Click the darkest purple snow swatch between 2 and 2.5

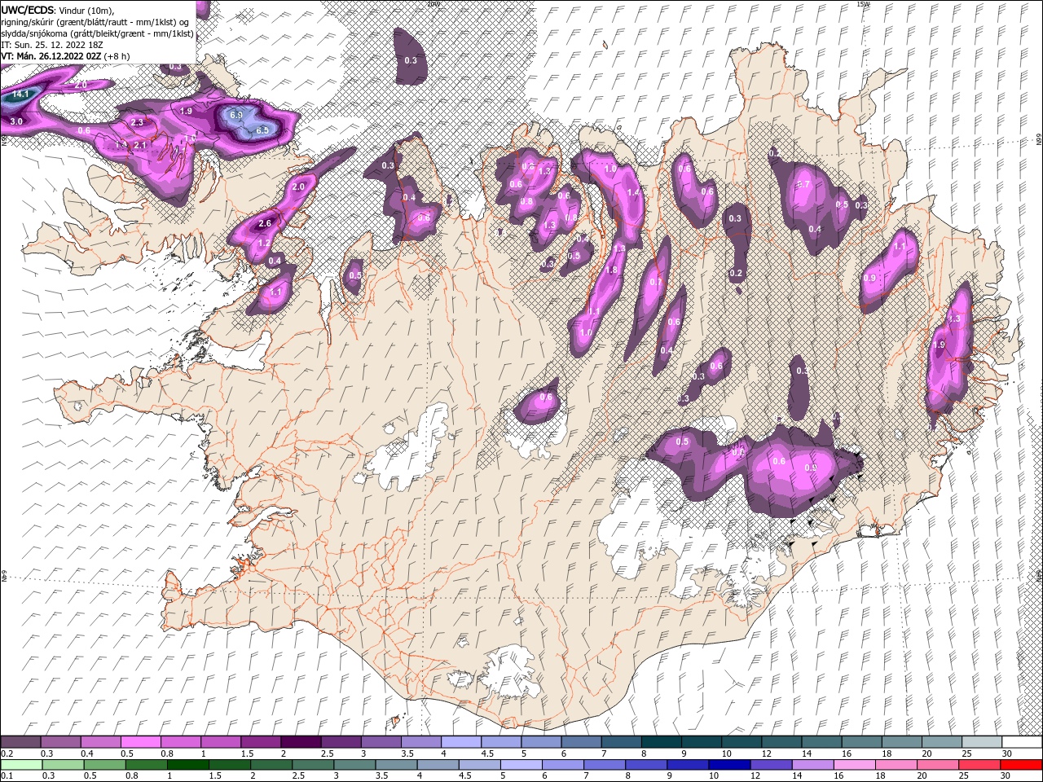click(x=300, y=742)
